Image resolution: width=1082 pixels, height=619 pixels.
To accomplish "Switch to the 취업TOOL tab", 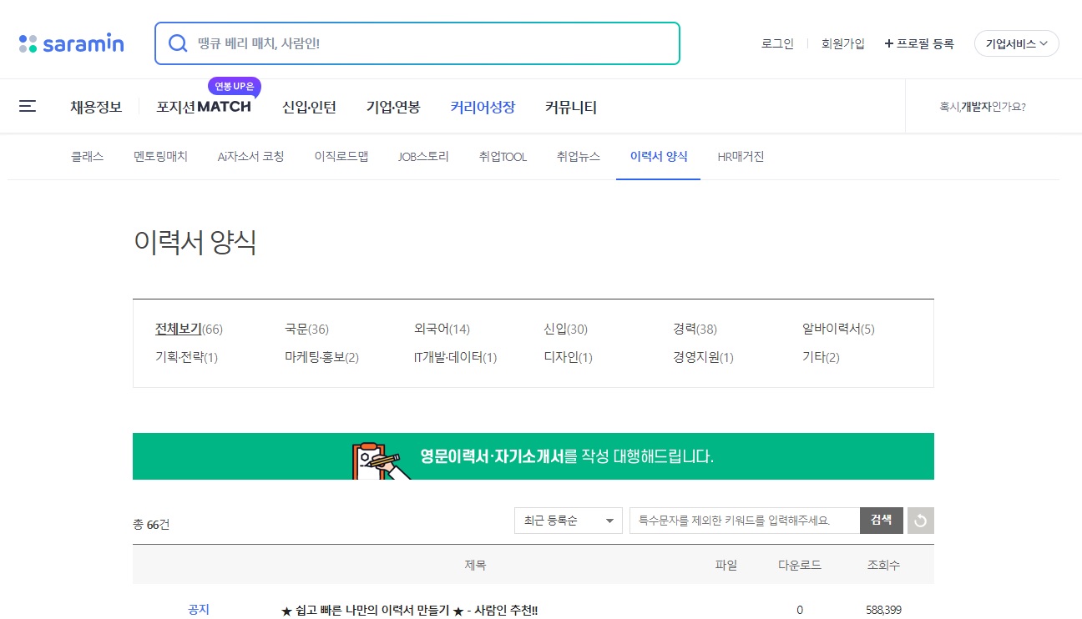I will click(x=503, y=156).
